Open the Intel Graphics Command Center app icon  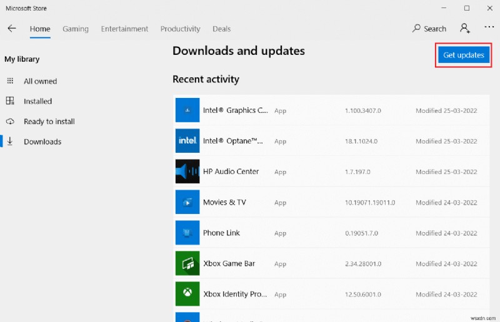[x=187, y=110]
